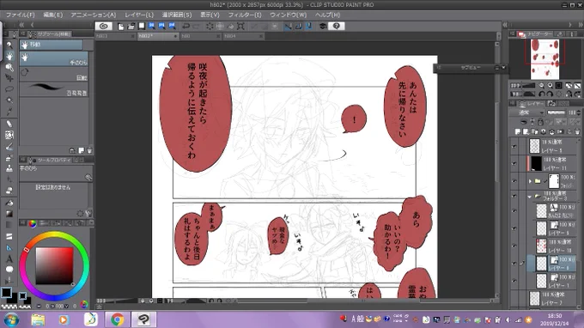Screen dimensions: 584x328
Task: Collapse right palette dock double arrow
Action: coord(581,25)
